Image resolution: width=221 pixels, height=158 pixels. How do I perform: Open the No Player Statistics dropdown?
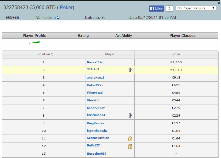pyautogui.click(x=196, y=8)
